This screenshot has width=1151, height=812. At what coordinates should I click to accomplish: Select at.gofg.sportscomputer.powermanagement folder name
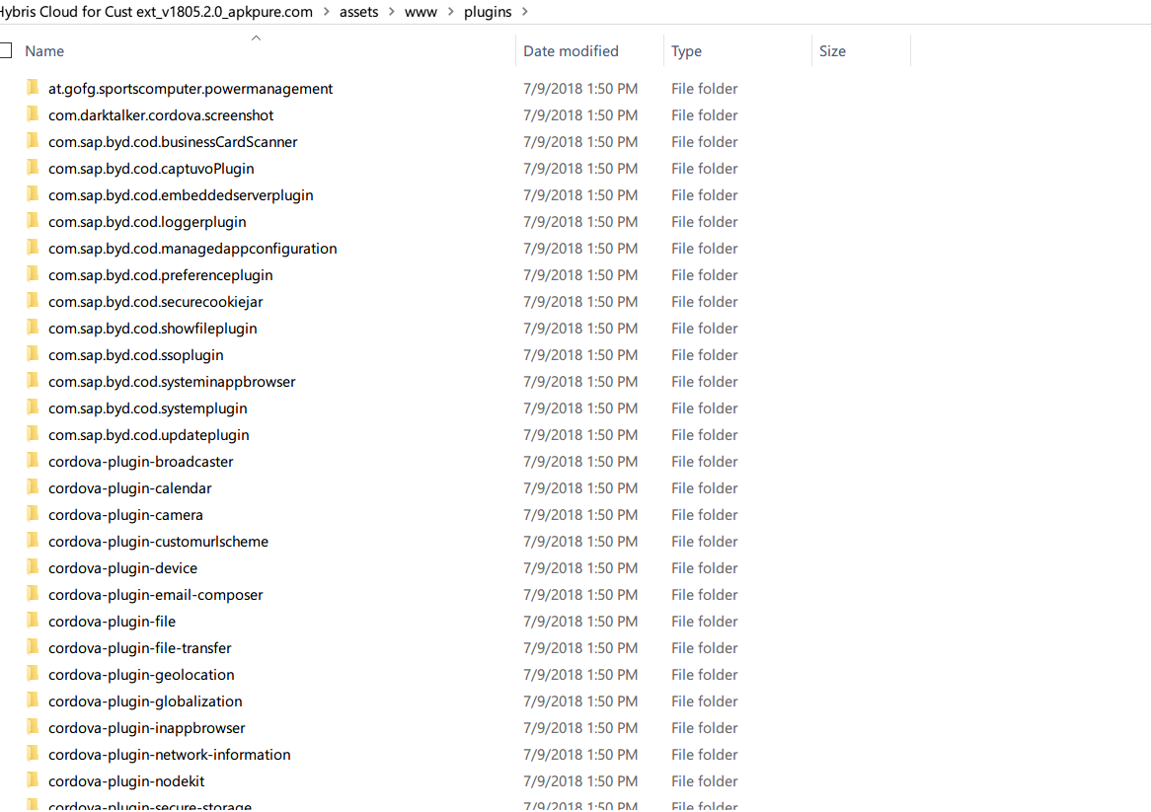click(x=191, y=89)
